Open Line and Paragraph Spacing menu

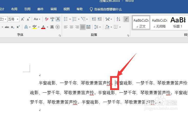pyautogui.click(x=97, y=27)
